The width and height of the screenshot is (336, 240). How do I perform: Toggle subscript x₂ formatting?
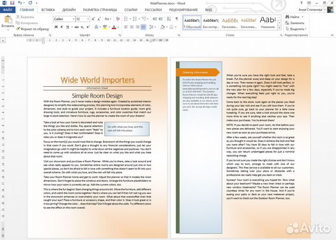click(x=83, y=27)
